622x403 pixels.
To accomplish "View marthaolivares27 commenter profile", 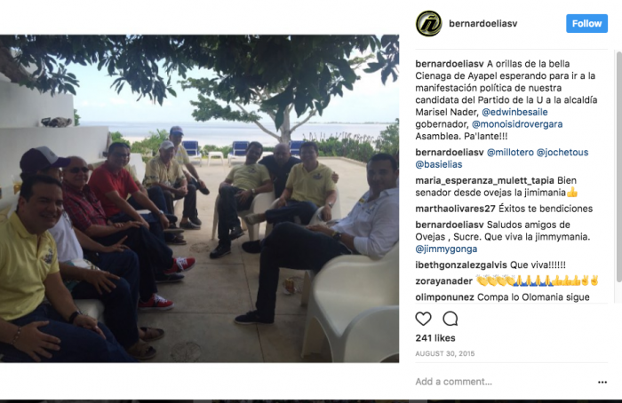I will pos(455,209).
